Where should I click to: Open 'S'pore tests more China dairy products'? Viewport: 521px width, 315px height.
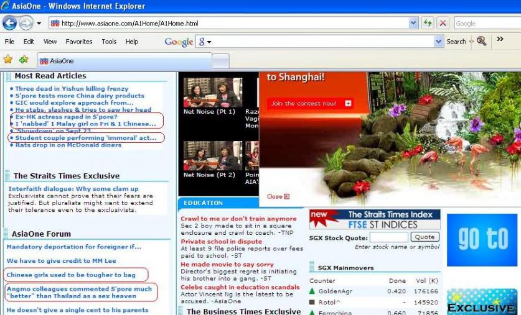(80, 96)
